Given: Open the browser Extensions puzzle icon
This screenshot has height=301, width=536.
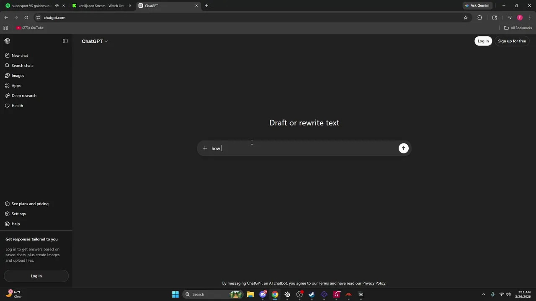Looking at the screenshot, I should pos(480,18).
